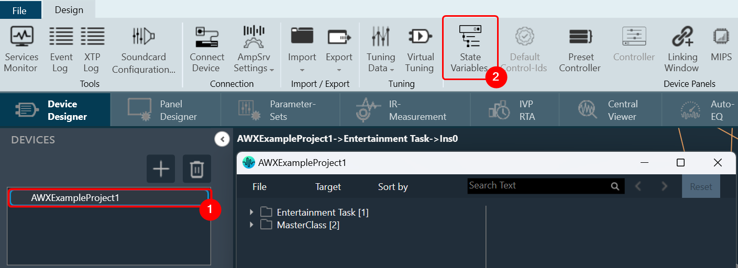Switch to IVP RTA tab

click(x=515, y=110)
